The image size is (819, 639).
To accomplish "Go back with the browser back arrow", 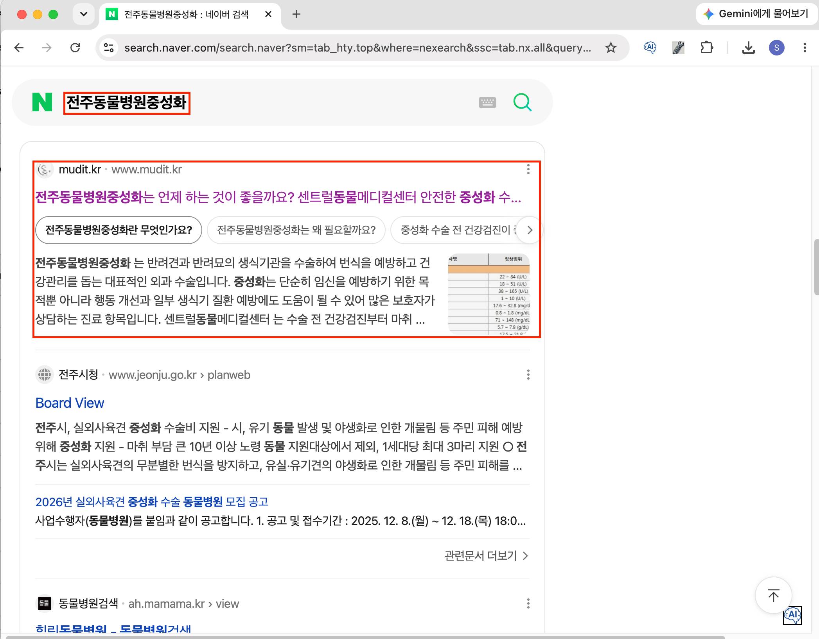I will point(19,48).
